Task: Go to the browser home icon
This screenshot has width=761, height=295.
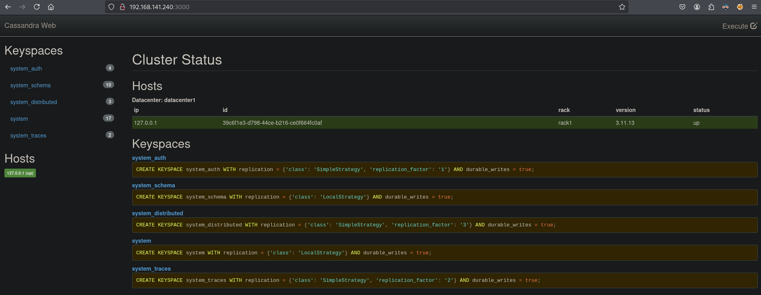Action: coord(51,7)
